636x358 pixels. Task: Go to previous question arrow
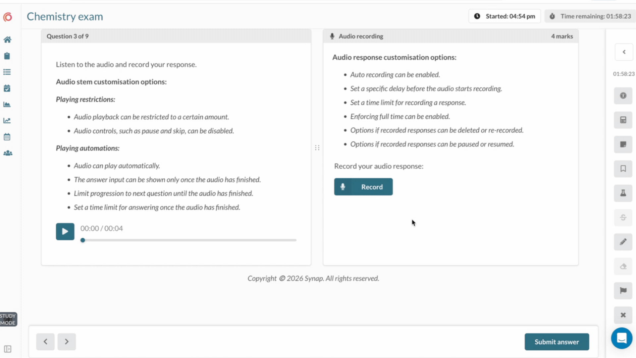pos(45,342)
